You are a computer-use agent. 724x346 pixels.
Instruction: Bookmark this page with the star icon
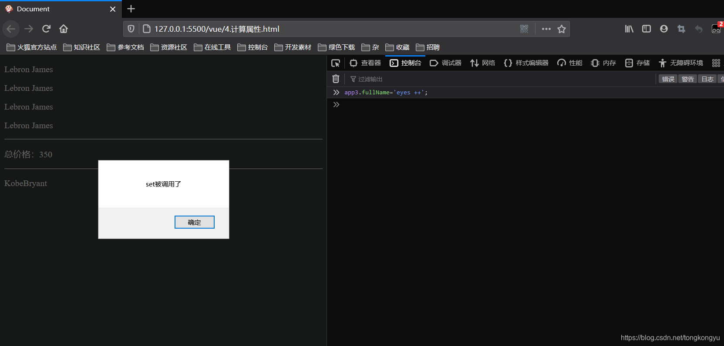(562, 29)
